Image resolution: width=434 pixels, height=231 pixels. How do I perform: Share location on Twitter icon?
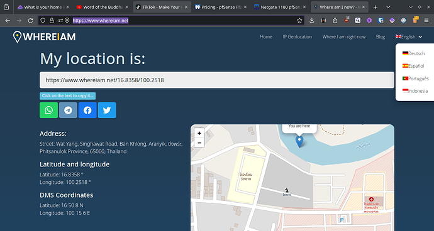click(x=107, y=110)
